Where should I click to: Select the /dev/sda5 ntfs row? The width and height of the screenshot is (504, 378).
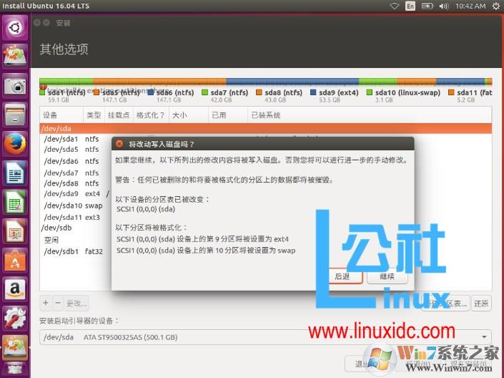tap(76, 150)
